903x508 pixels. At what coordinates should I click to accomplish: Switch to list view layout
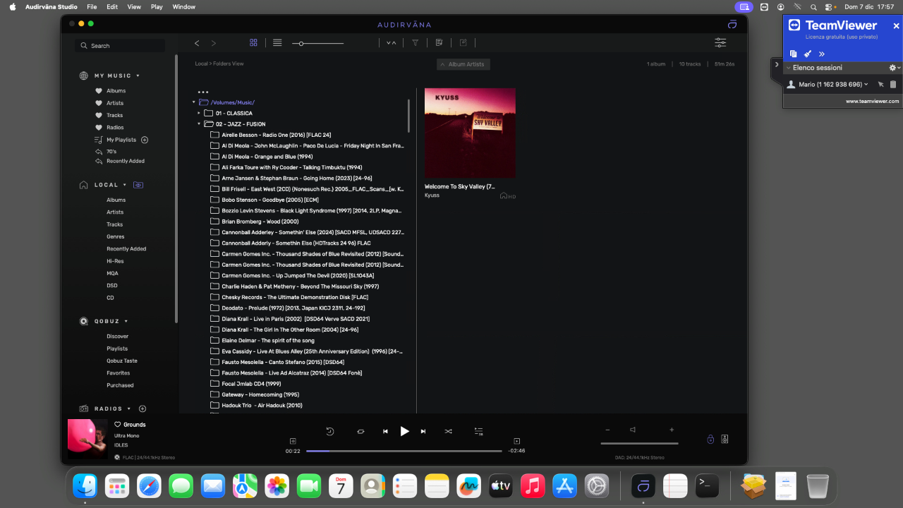click(277, 43)
